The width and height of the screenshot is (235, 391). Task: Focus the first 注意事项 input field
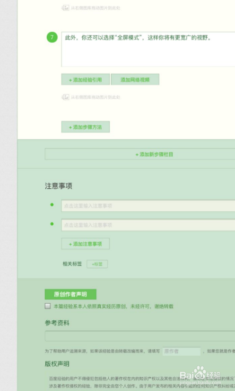point(148,206)
